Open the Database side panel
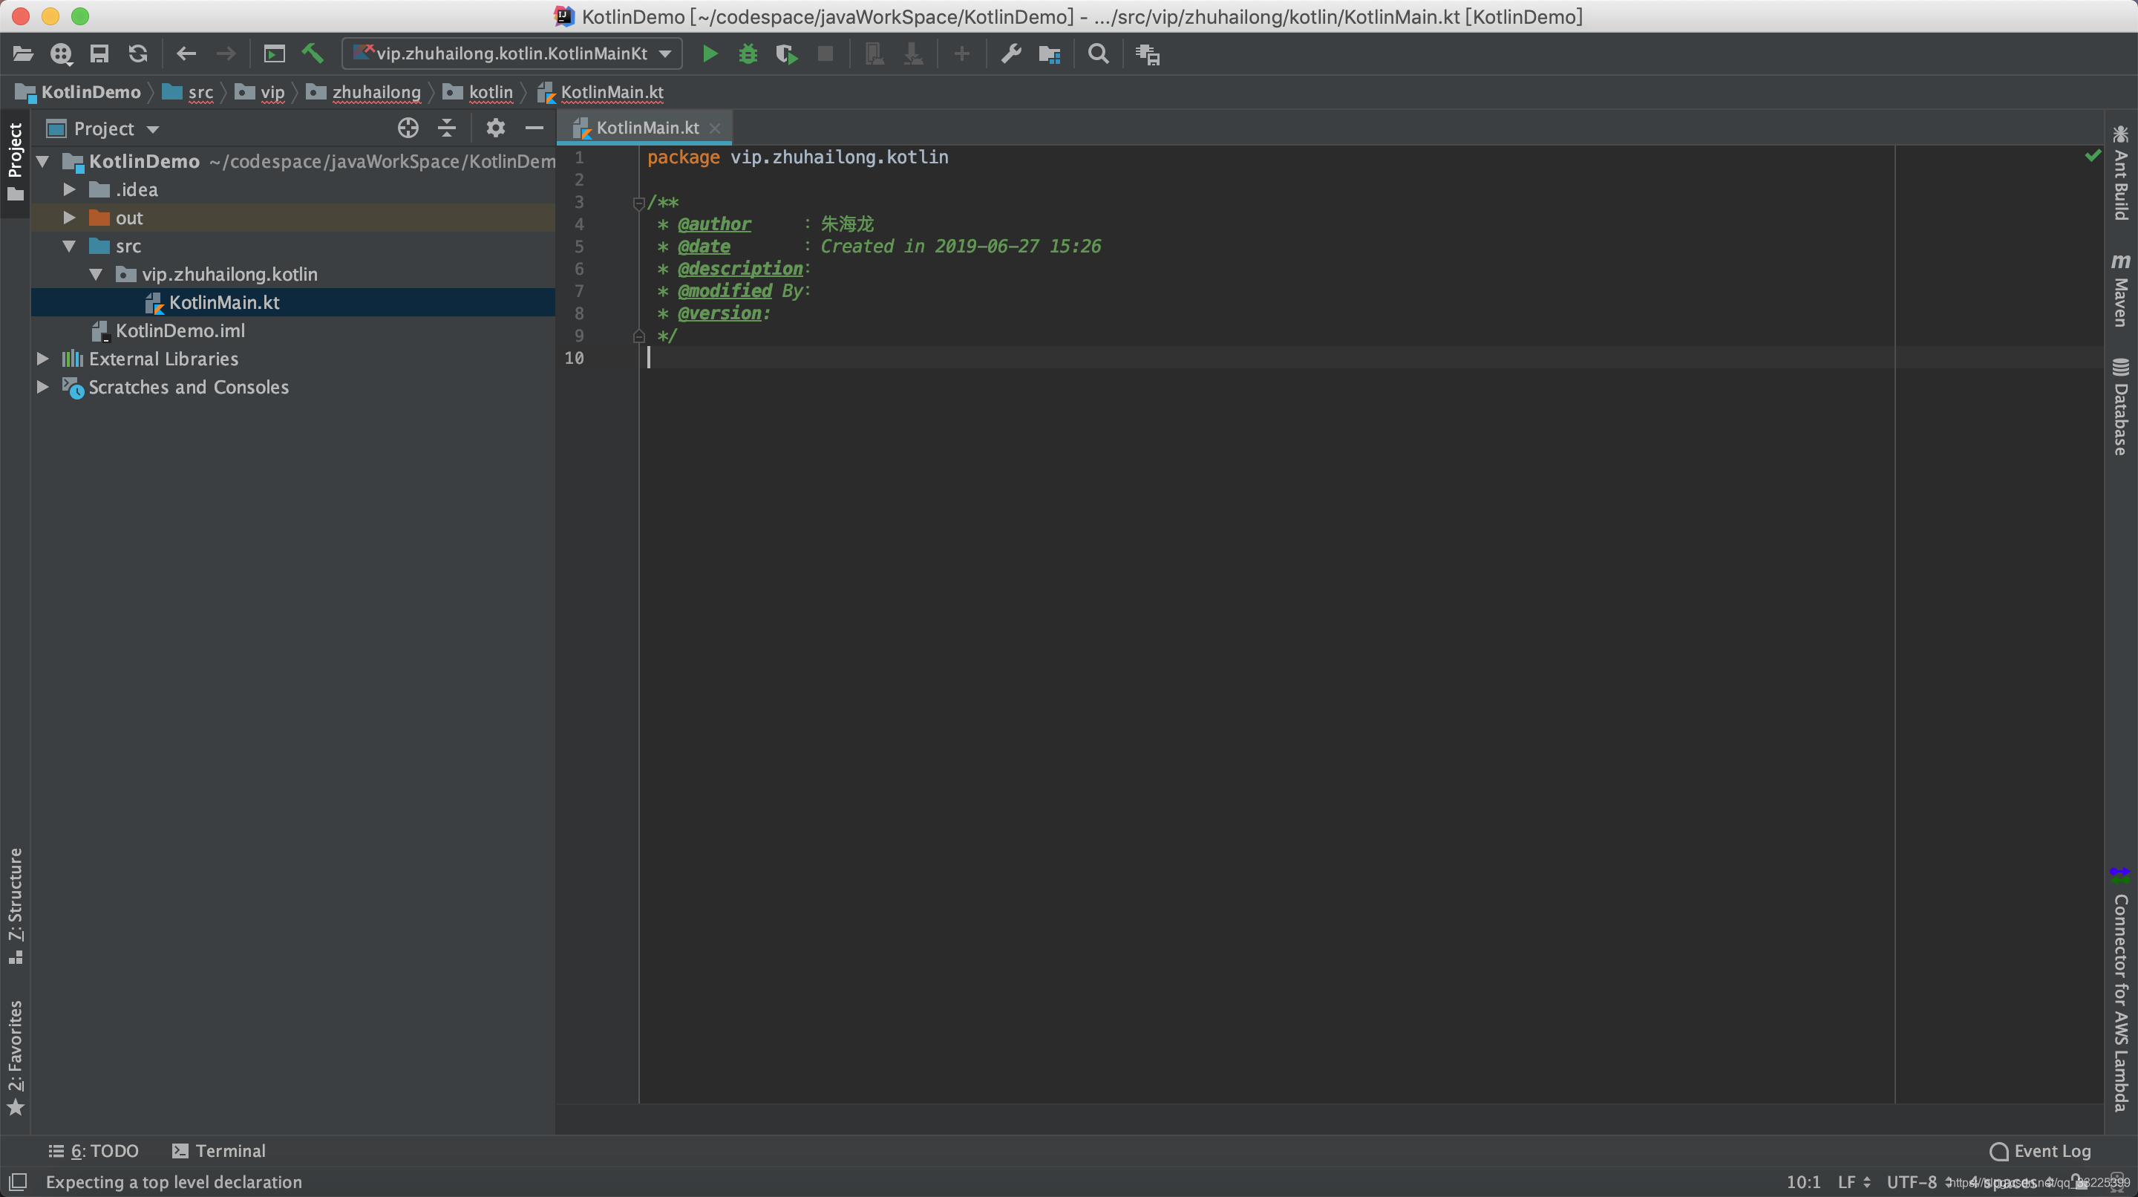The height and width of the screenshot is (1197, 2138). pos(2121,407)
